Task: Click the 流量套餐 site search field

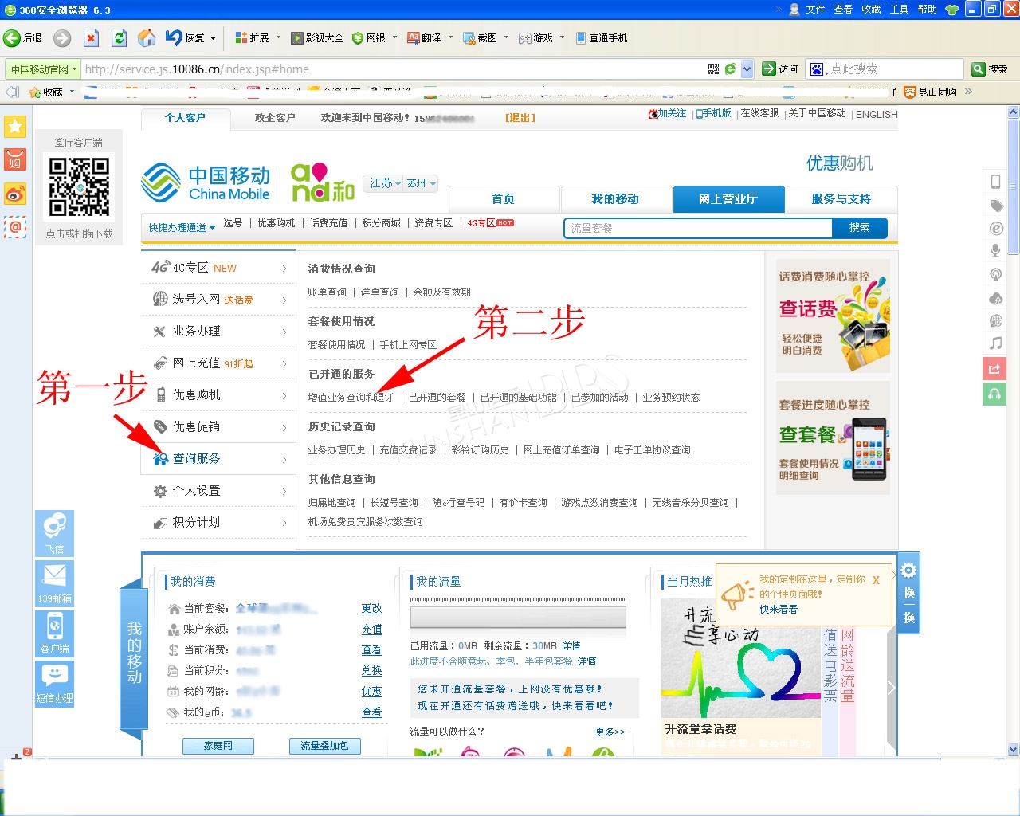Action: coord(698,228)
